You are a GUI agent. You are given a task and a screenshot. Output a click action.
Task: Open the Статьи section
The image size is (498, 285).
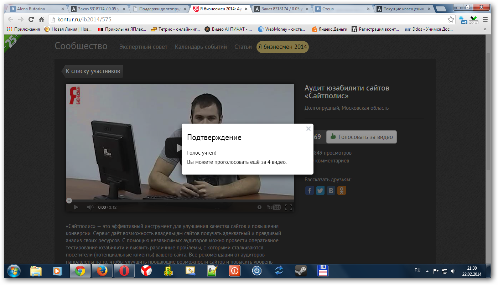point(243,47)
